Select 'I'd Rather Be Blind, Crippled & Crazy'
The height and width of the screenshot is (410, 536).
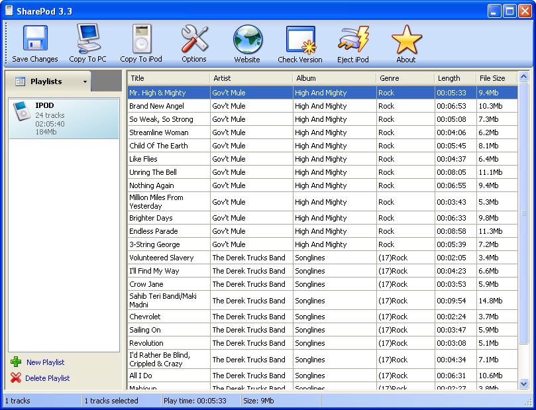click(x=323, y=360)
